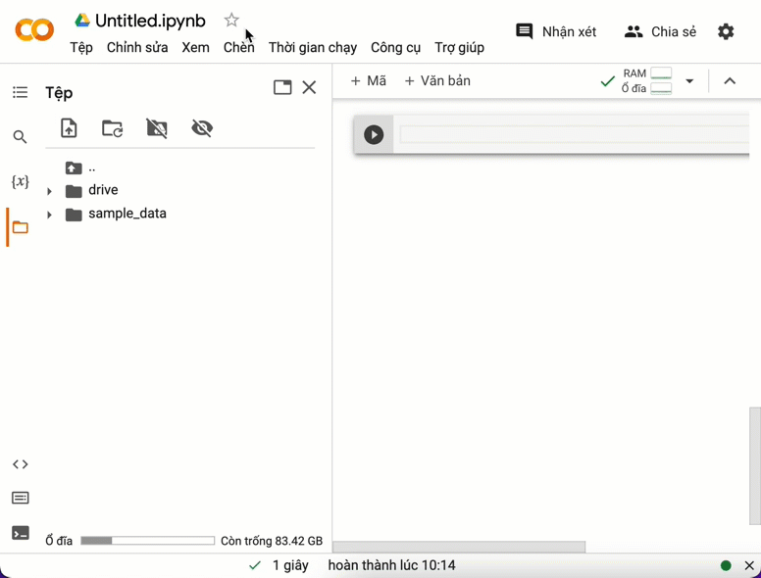Click the Chia sẻ share button
Viewport: 761px width, 578px height.
660,31
